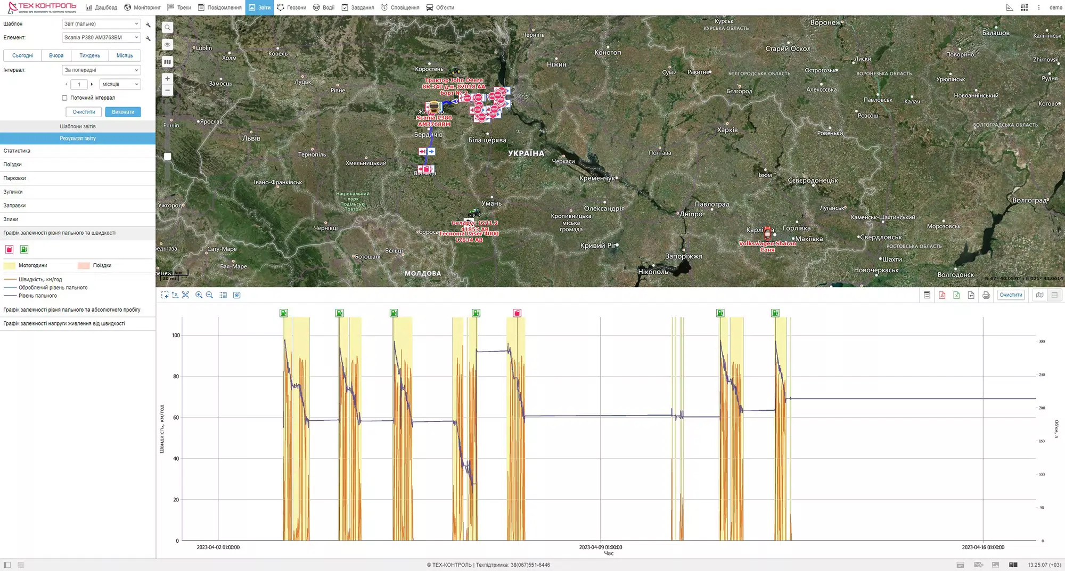This screenshot has height=571, width=1065.
Task: Select the Сьогодні period
Action: 23,55
